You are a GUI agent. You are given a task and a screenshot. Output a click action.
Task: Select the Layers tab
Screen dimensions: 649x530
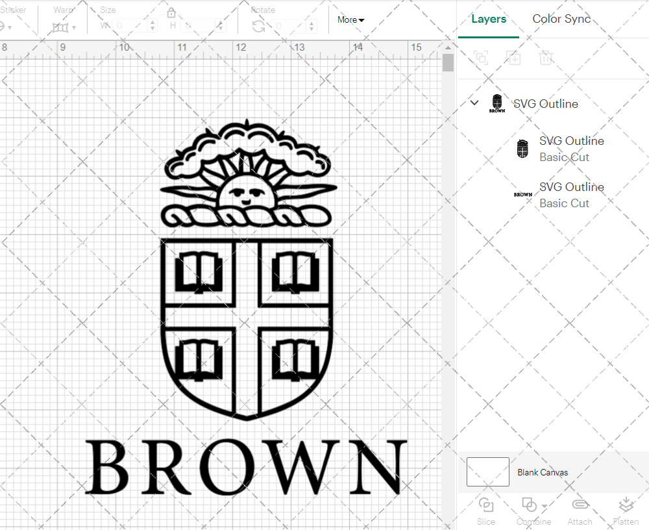pos(489,19)
